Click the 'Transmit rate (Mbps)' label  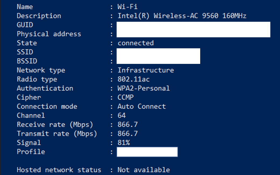click(x=57, y=134)
